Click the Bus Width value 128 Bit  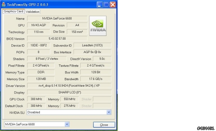tap(96, 72)
